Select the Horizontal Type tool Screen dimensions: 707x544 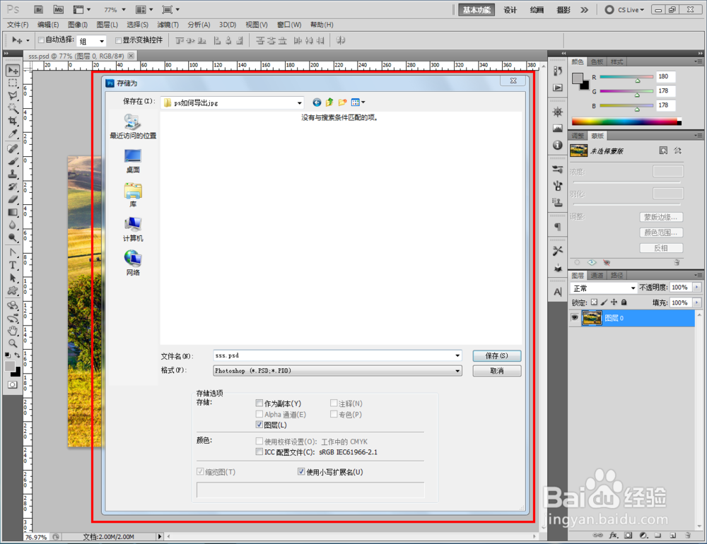[x=13, y=265]
